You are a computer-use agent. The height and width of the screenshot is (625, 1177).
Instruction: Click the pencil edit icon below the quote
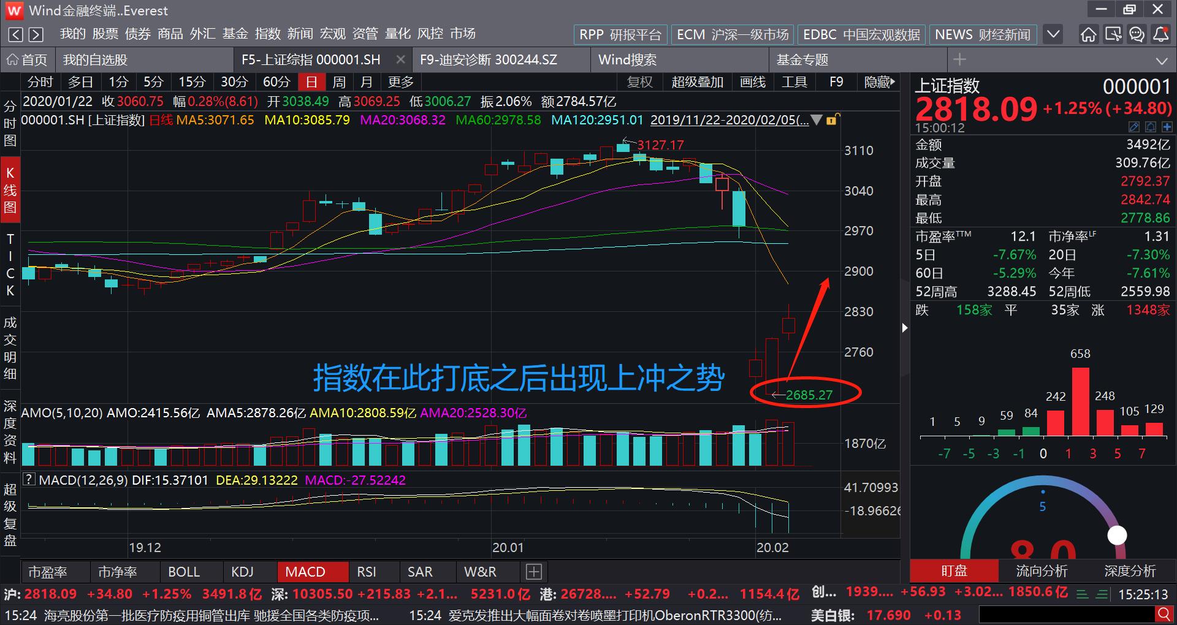coord(1134,127)
